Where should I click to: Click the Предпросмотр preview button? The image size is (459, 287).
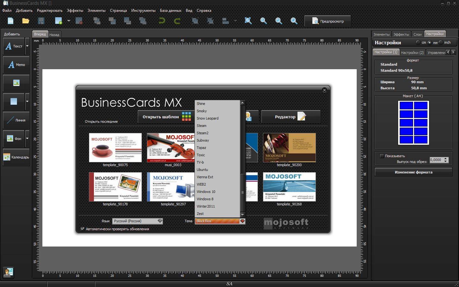click(x=328, y=21)
